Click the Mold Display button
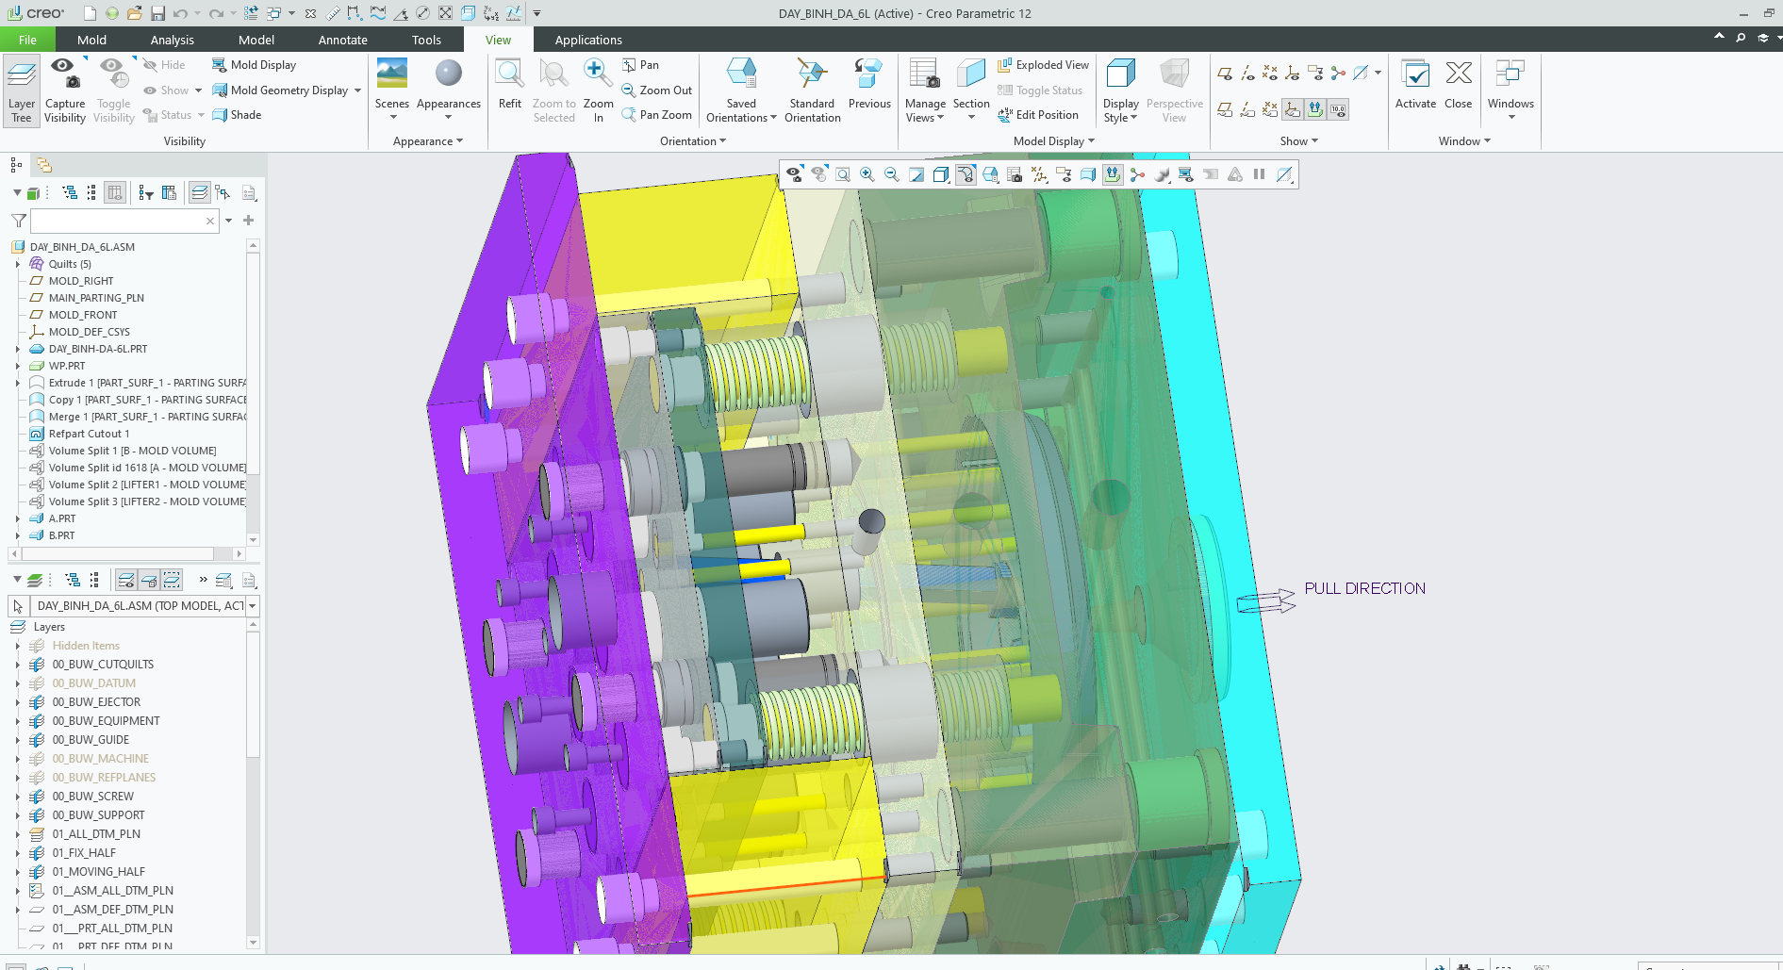1783x970 pixels. [x=254, y=65]
